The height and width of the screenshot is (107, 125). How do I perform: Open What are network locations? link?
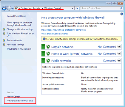pyautogui.click(x=55, y=34)
